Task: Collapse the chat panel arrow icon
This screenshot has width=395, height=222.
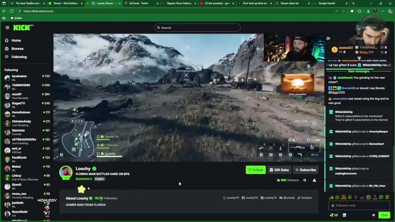Action: coord(328,39)
